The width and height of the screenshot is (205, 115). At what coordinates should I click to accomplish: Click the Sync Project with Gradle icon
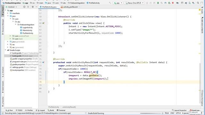click(x=186, y=3)
